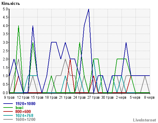The height and width of the screenshot is (123, 158).
Task: Click the blue line swatch for 1920×1080
Action: click(x=8, y=104)
